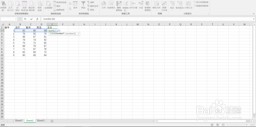Click the vertical scrollbar down arrow

tap(254, 118)
